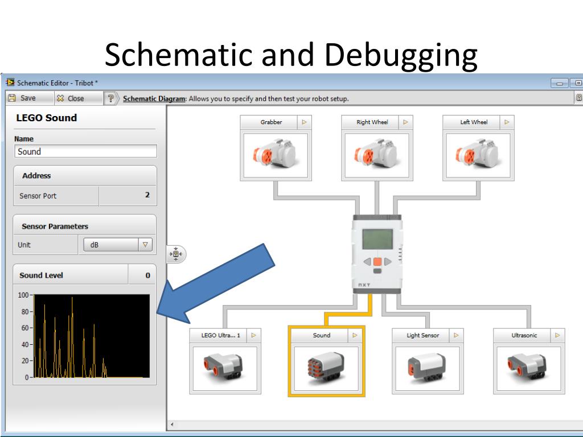Click the save disk icon
This screenshot has height=437, width=583.
(12, 98)
